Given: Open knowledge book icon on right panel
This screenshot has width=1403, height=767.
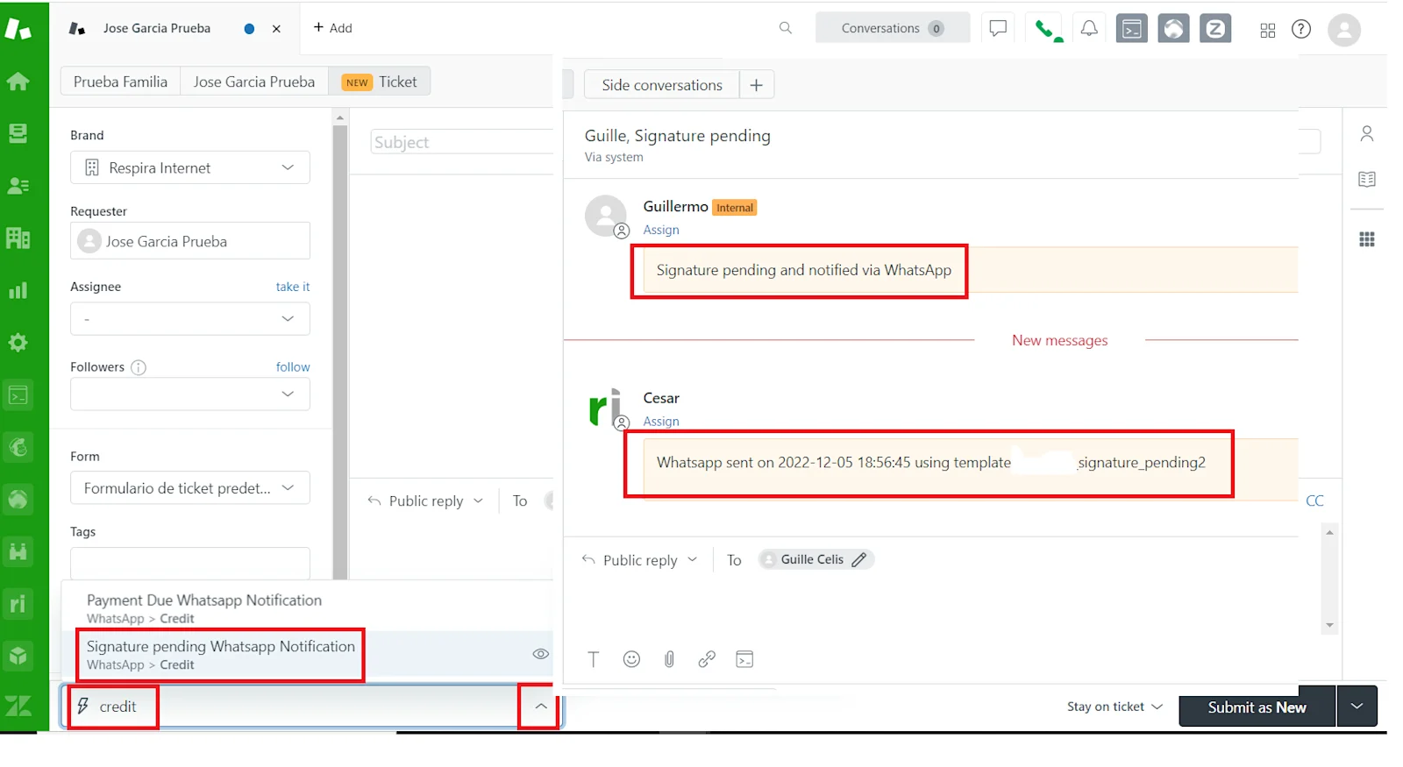Looking at the screenshot, I should tap(1366, 180).
